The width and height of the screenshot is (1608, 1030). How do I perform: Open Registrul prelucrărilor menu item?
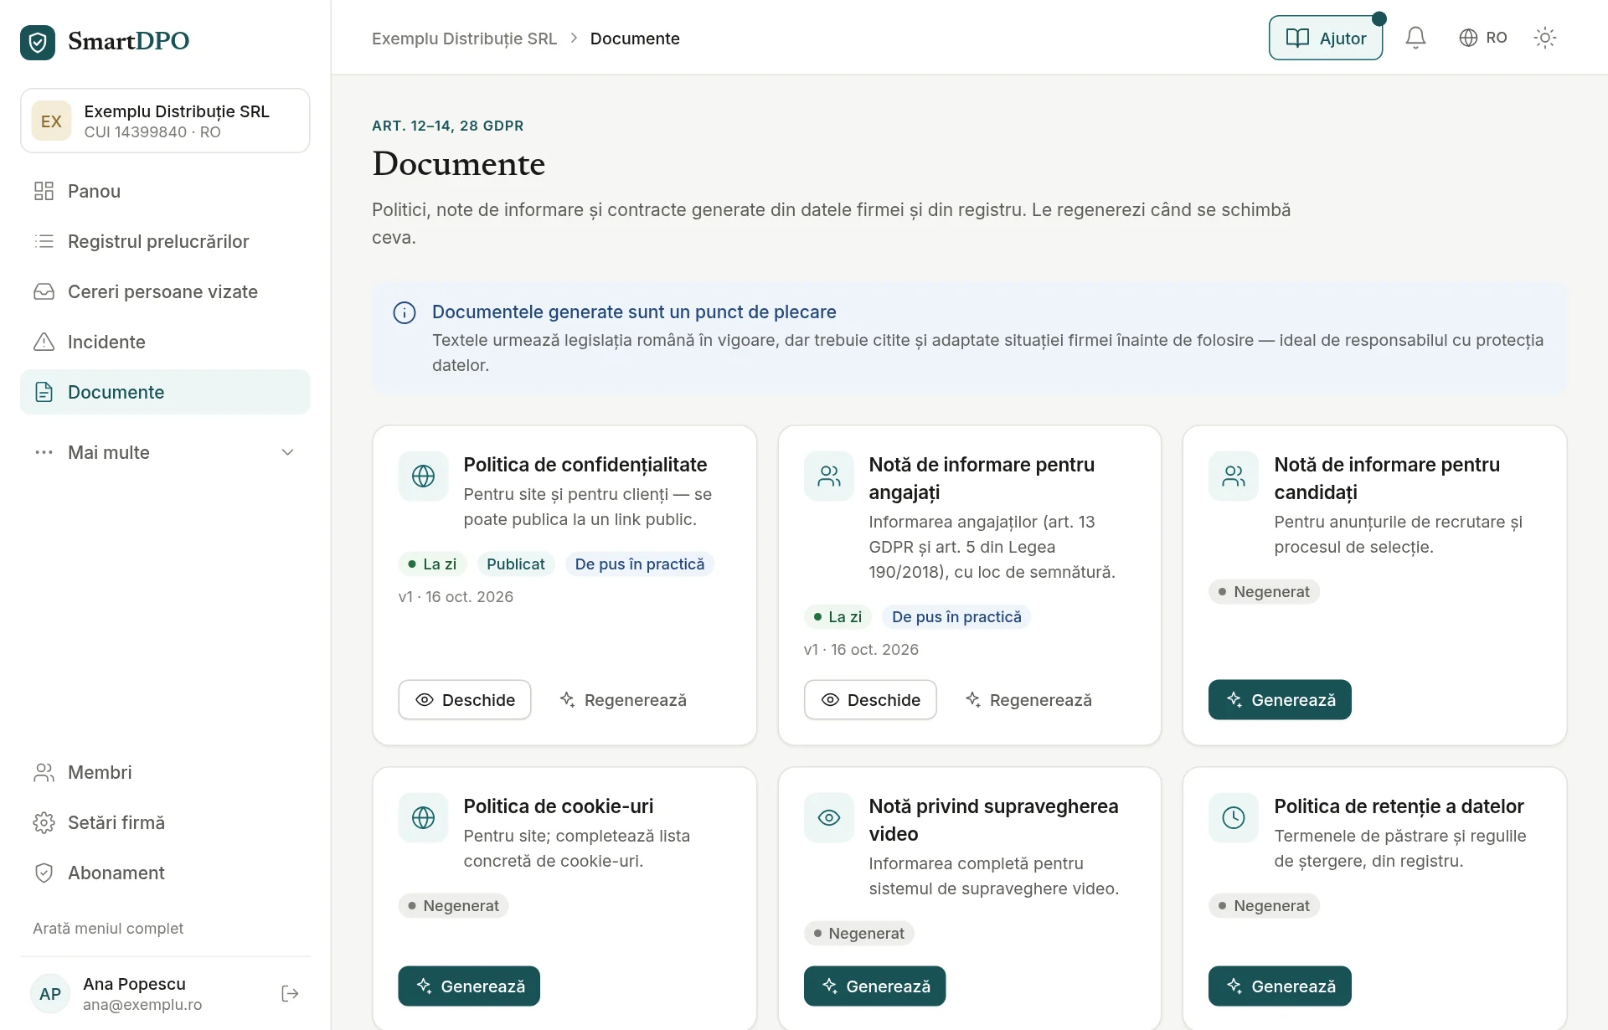[x=165, y=241]
